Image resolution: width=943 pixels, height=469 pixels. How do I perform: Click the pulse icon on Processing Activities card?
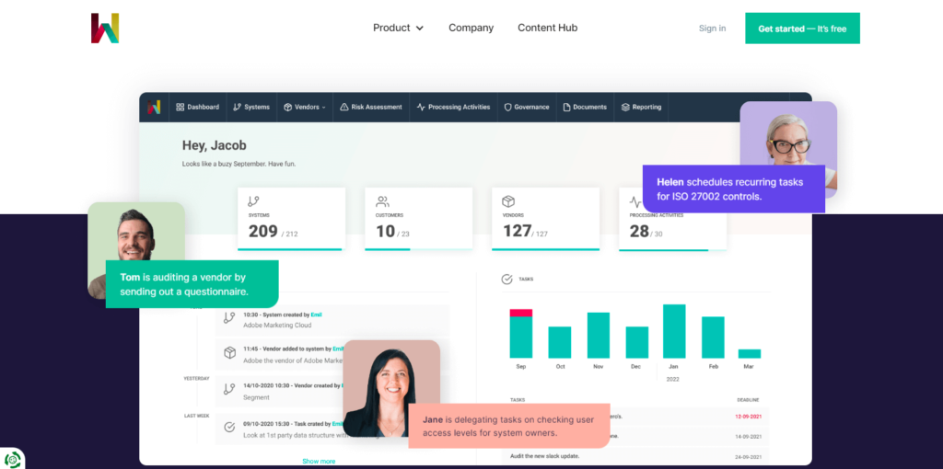click(x=635, y=201)
